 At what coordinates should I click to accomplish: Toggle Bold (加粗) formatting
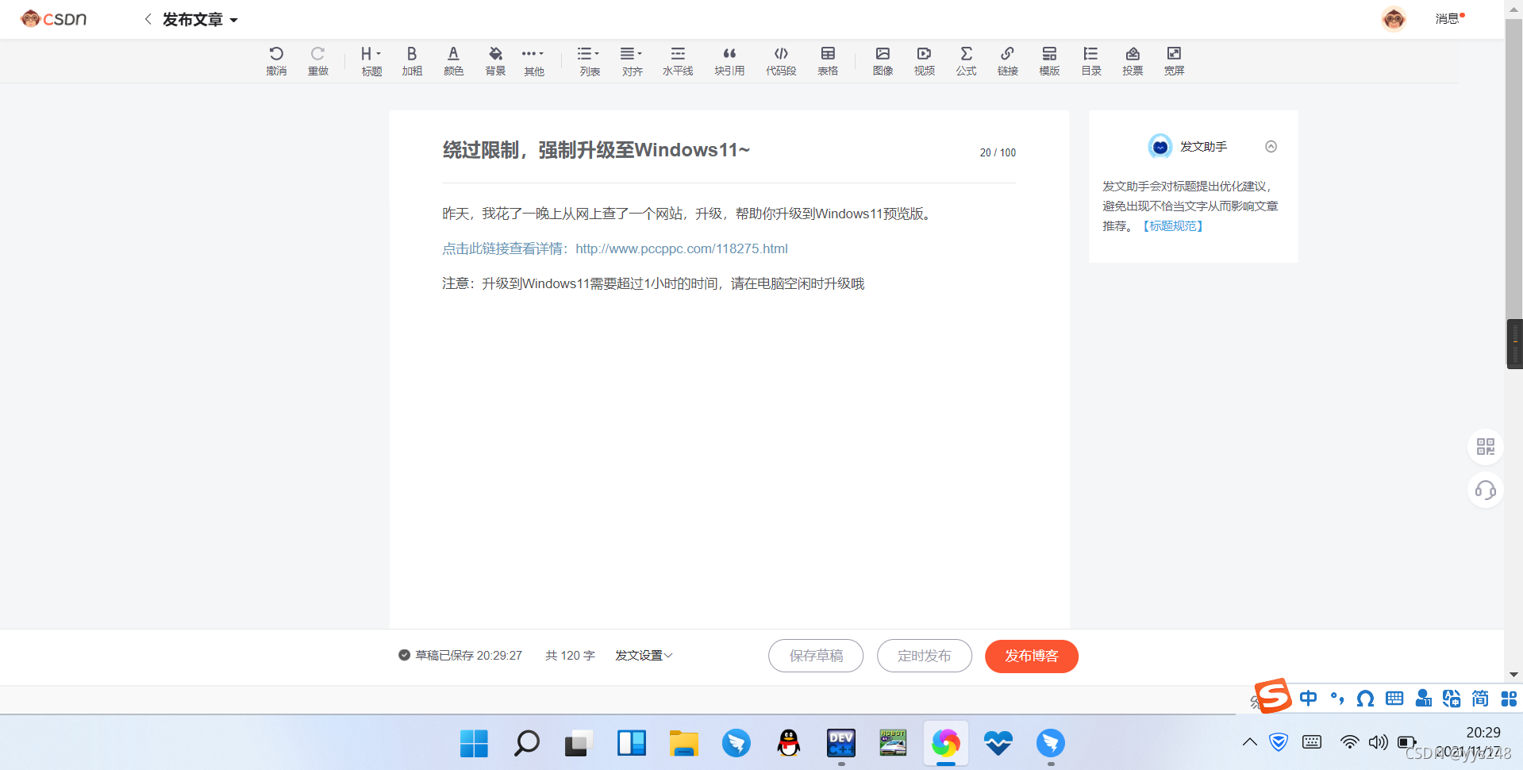pos(412,61)
